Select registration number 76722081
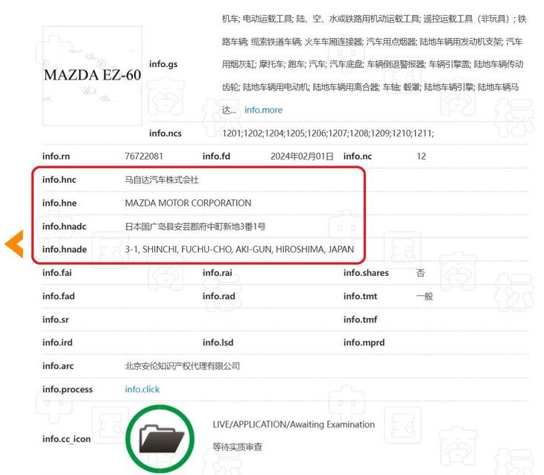 144,157
